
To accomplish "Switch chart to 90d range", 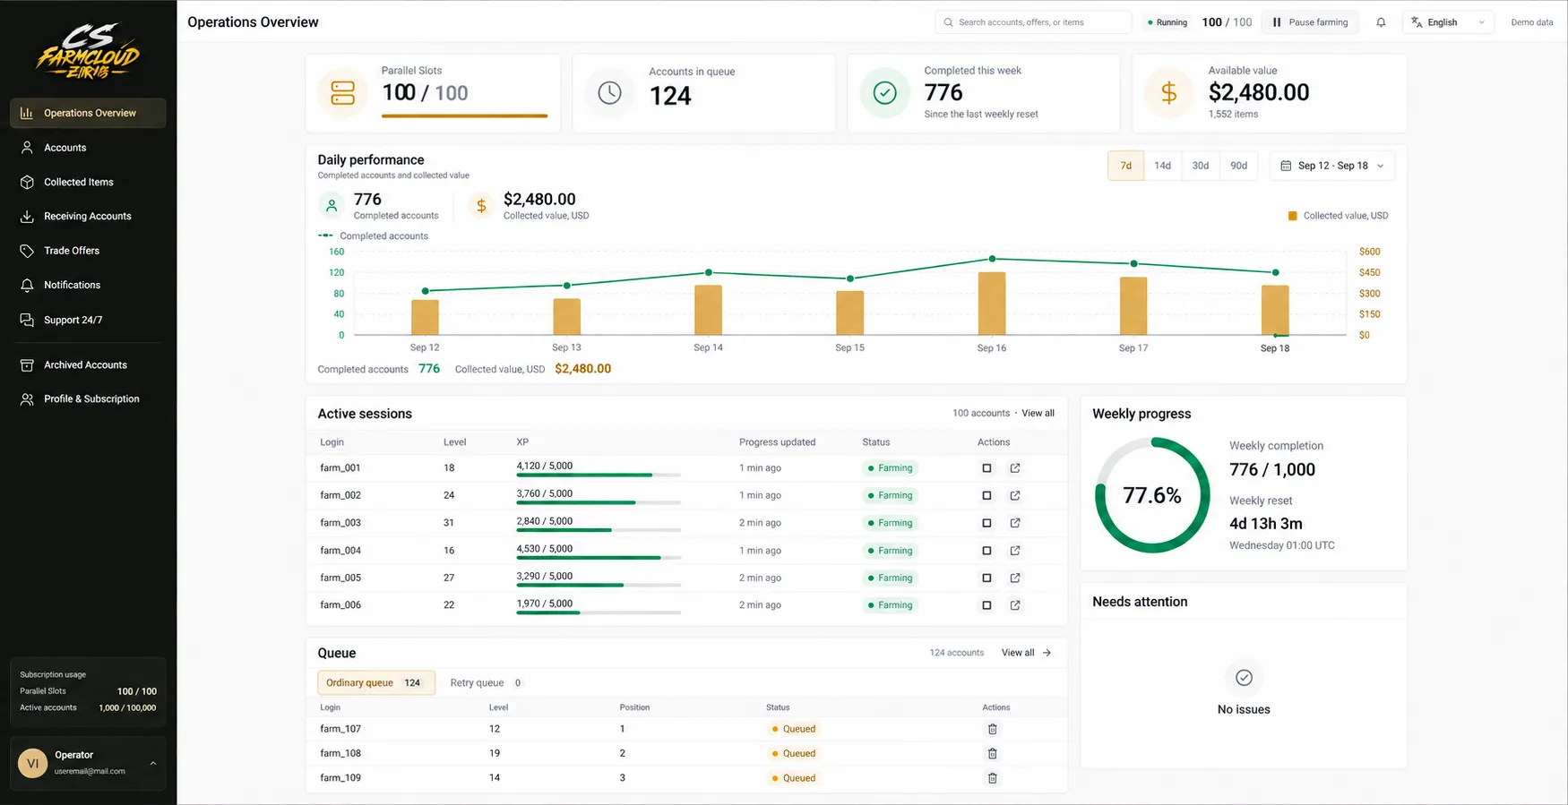I will 1238,166.
